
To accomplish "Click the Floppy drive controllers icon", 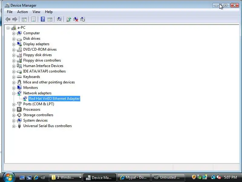I will click(x=19, y=60).
